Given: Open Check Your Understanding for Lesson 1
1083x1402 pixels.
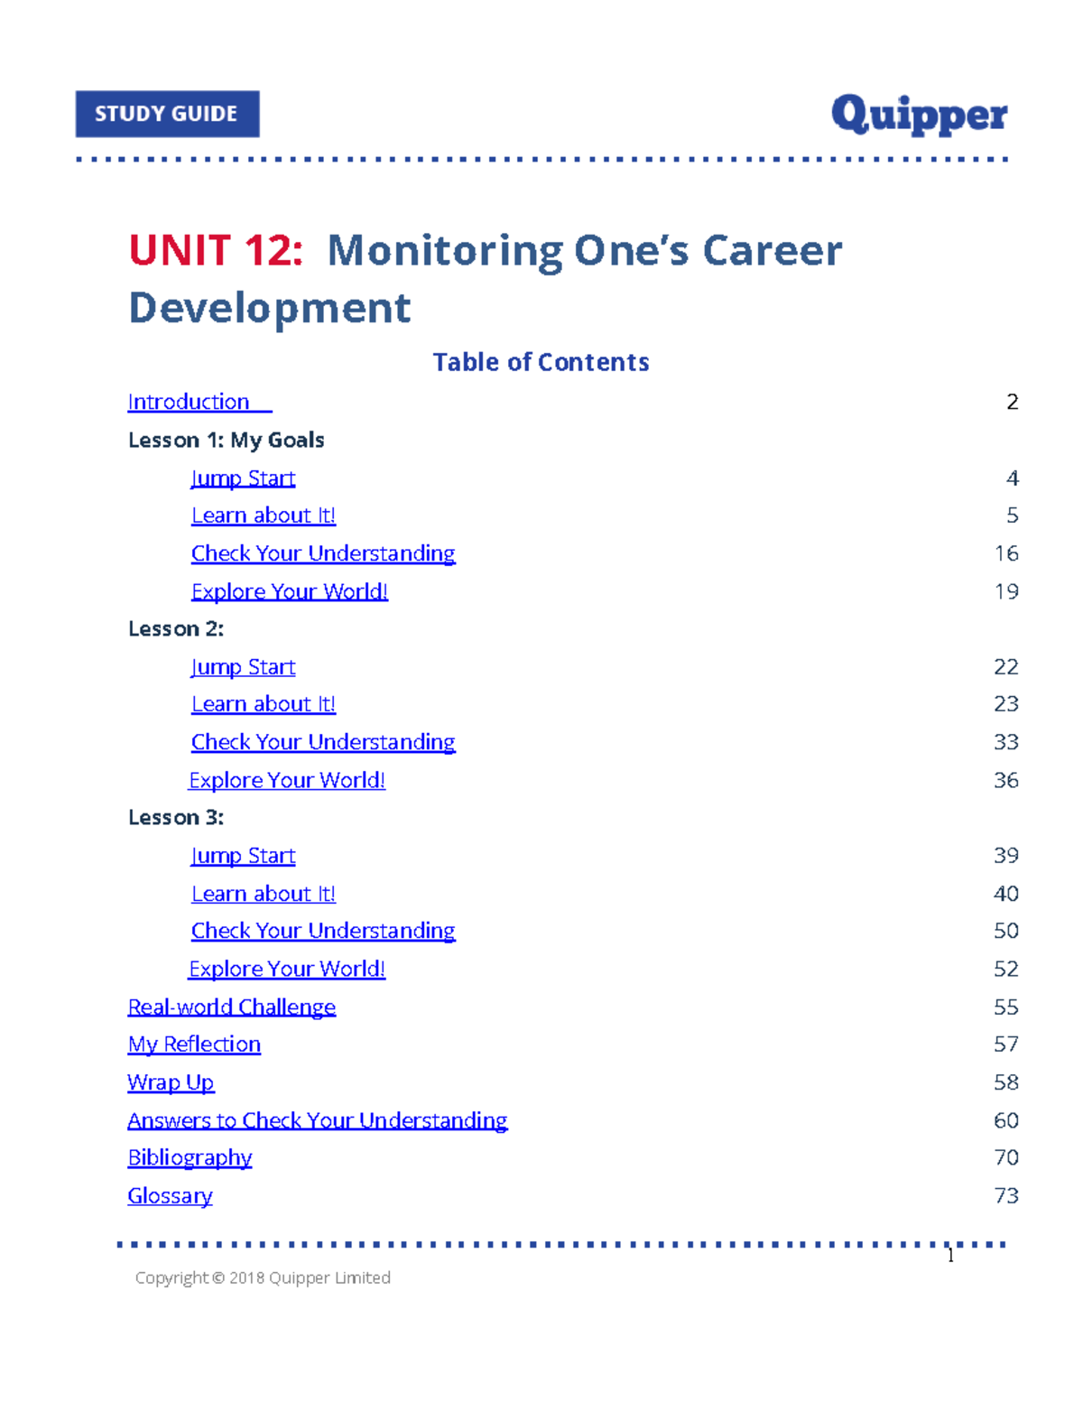Looking at the screenshot, I should click(x=322, y=552).
